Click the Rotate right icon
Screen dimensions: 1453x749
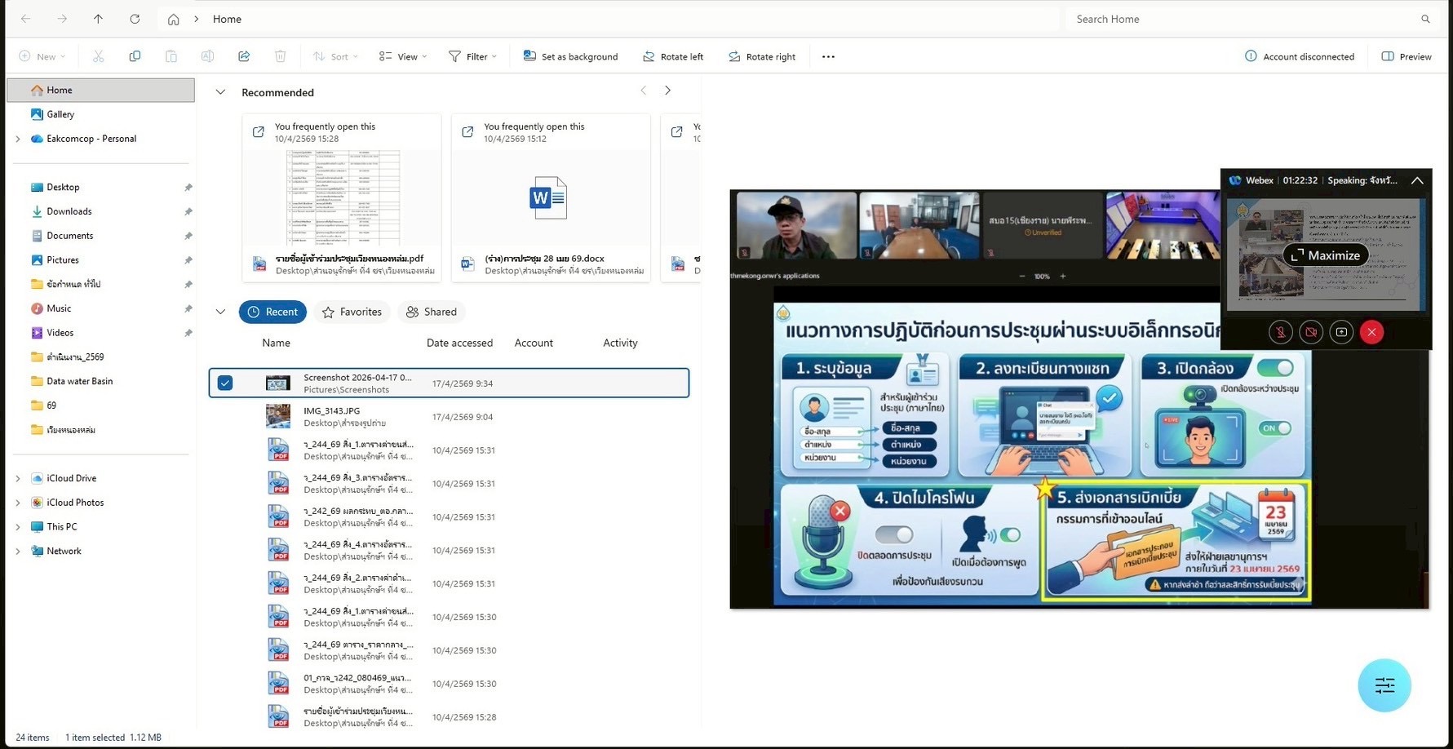734,56
